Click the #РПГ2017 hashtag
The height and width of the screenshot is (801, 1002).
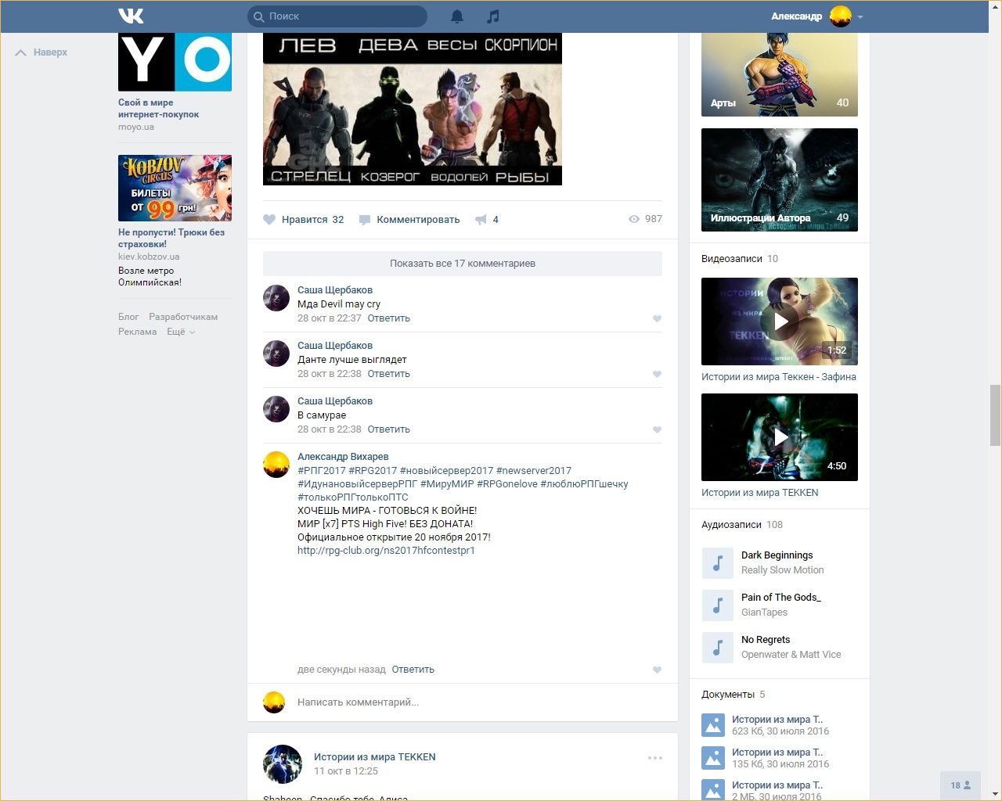point(322,471)
